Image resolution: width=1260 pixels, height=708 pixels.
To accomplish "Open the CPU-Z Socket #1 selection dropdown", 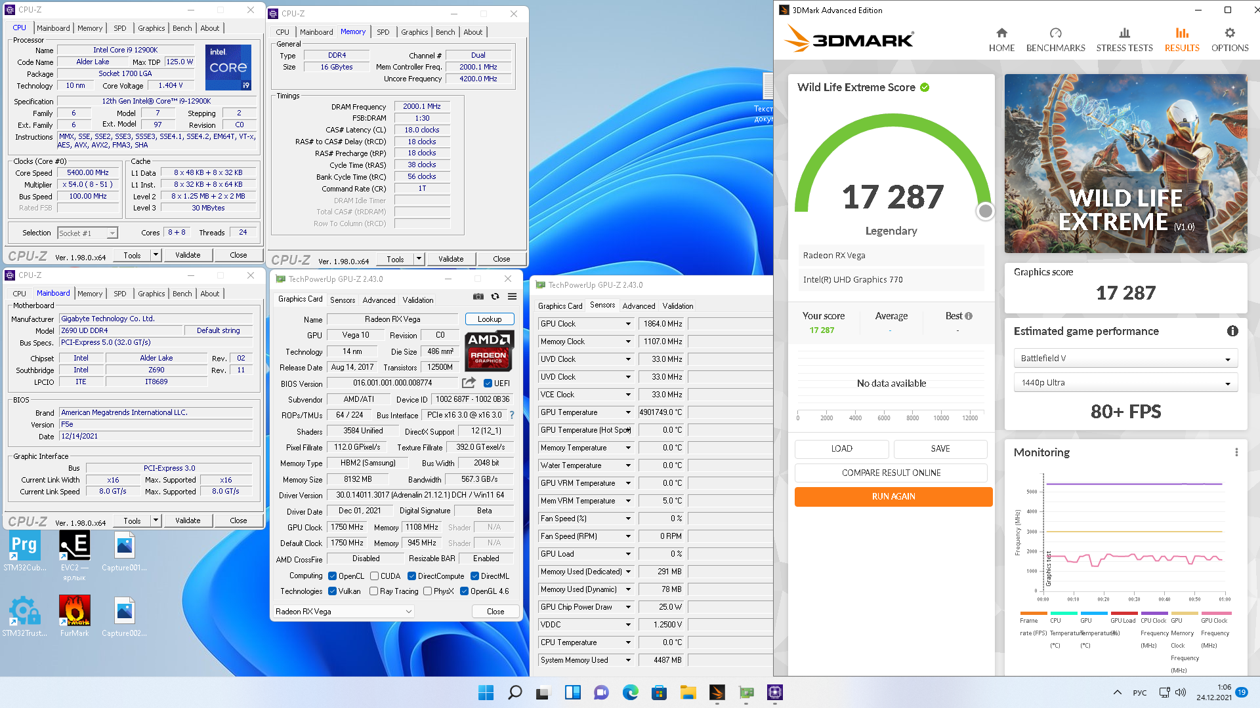I will [x=87, y=233].
